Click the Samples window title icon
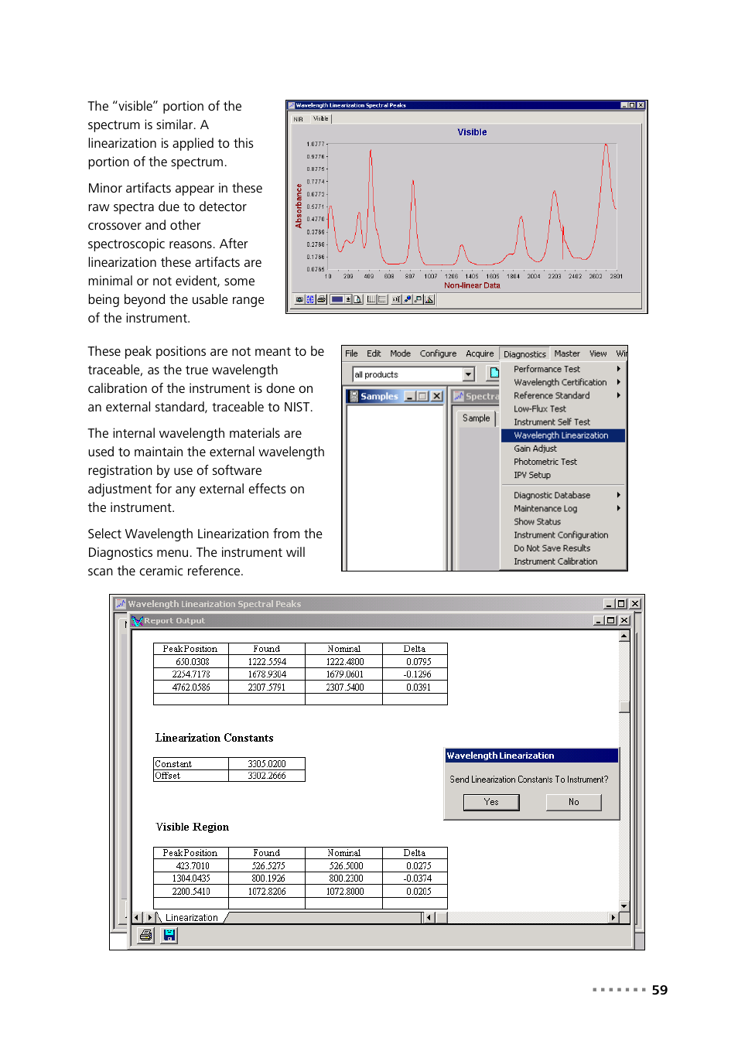Viewport: 738px width, 1044px height. [354, 396]
